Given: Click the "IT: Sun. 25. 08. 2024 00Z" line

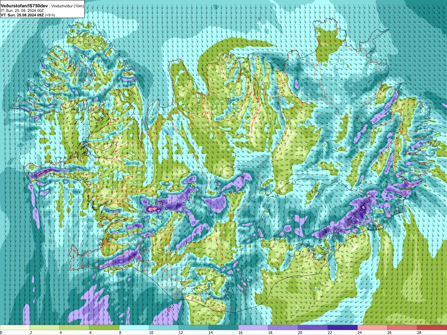Looking at the screenshot, I should pos(22,11).
